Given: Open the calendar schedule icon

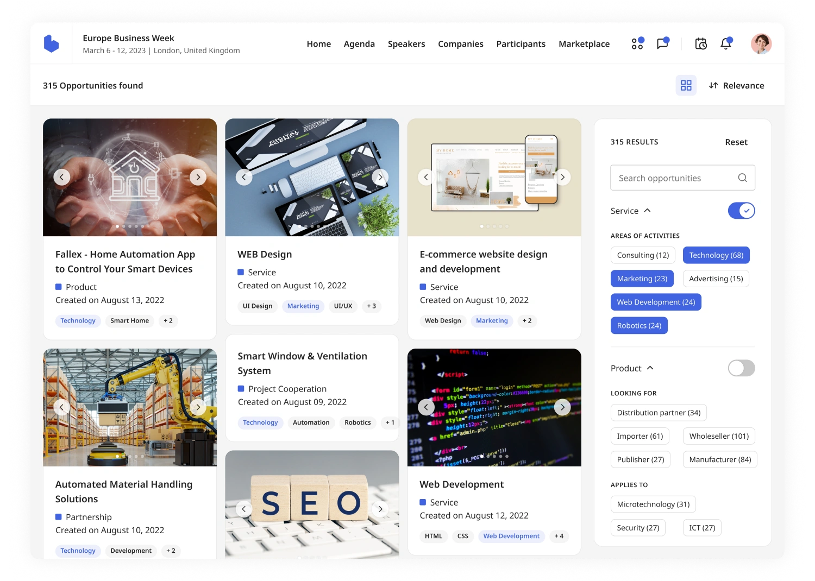Looking at the screenshot, I should tap(701, 44).
